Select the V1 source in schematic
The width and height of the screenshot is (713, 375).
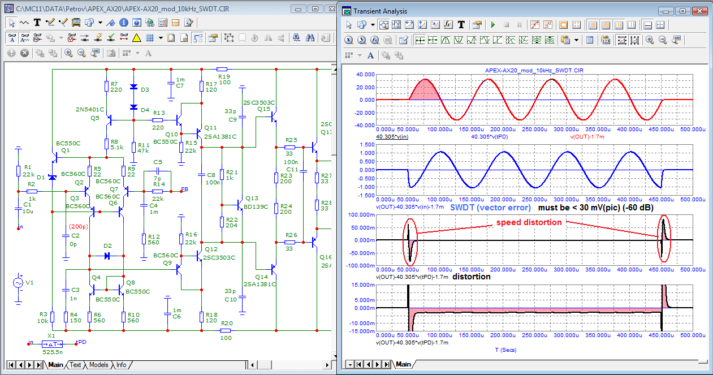point(19,282)
